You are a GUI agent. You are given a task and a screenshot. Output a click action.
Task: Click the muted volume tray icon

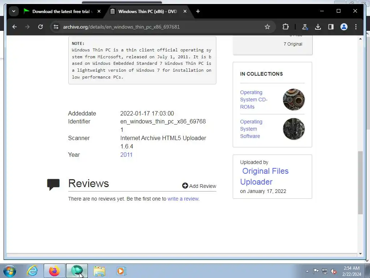pos(334,271)
